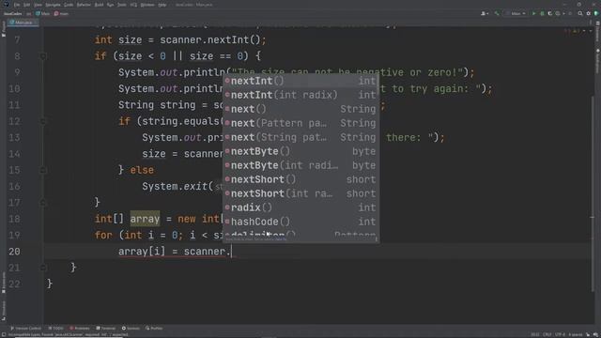Toggle fold marker at line 21
The image size is (601, 338).
[x=43, y=268]
